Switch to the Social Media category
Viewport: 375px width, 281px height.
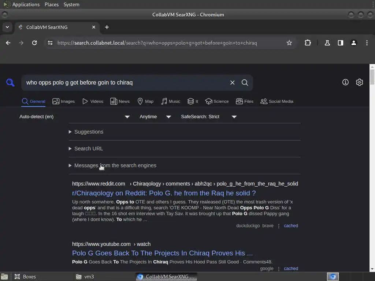coord(277,101)
